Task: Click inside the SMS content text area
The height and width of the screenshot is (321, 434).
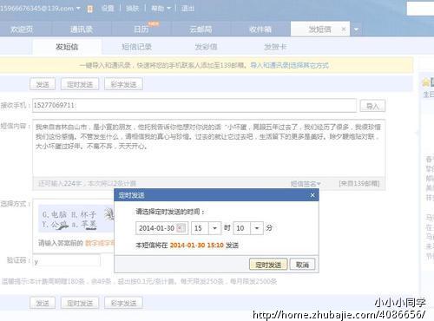Action: pyautogui.click(x=209, y=147)
